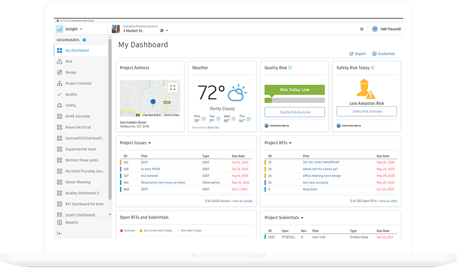Viewport: 457px width, 268px height.
Task: Click the YP user avatar
Action: 374,29
